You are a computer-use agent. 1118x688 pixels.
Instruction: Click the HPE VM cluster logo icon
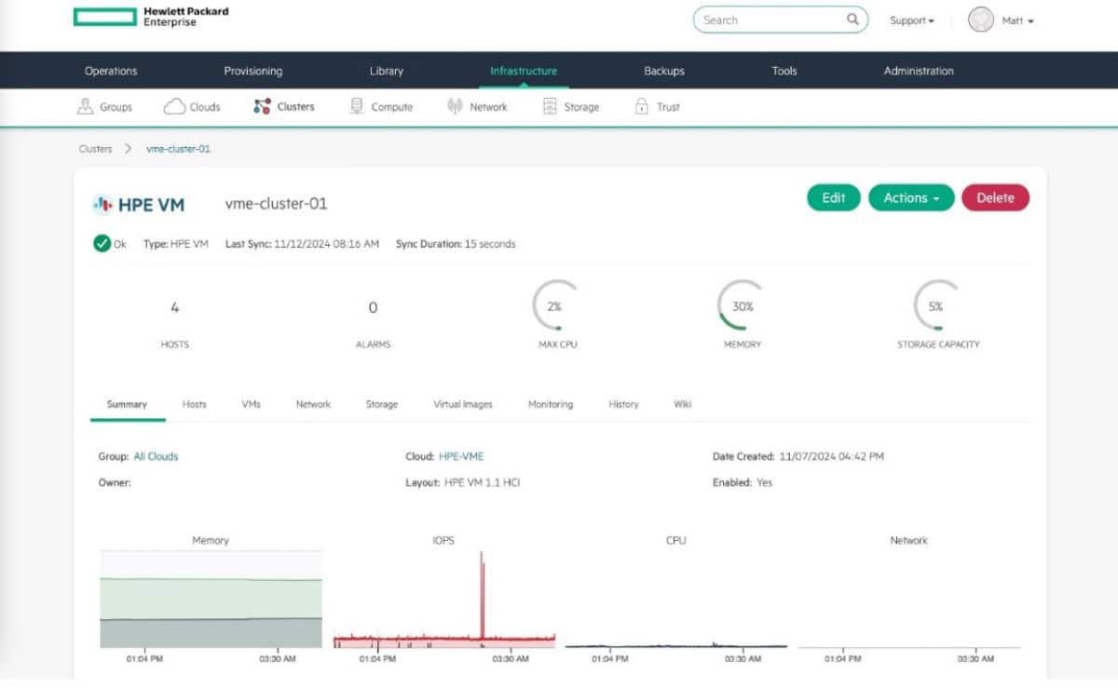(x=102, y=204)
